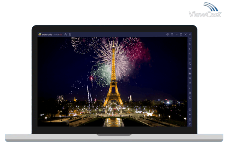Click the floppy-disk style icon in sidebar

[190, 73]
